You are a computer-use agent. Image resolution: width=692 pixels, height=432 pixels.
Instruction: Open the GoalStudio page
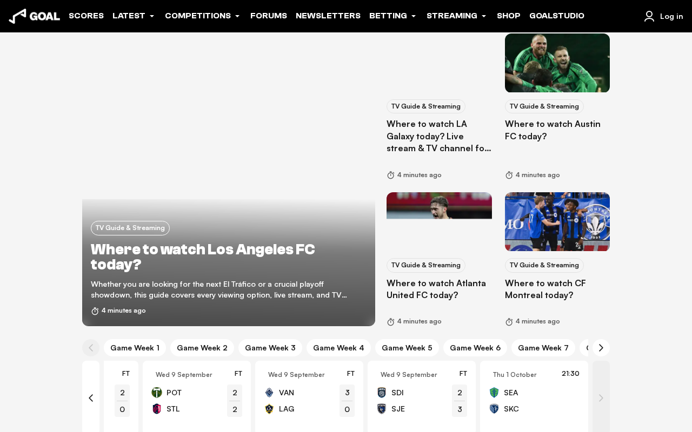tap(557, 16)
